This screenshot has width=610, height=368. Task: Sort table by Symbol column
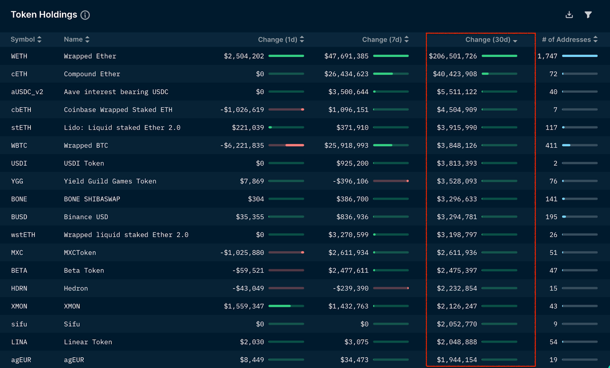26,39
